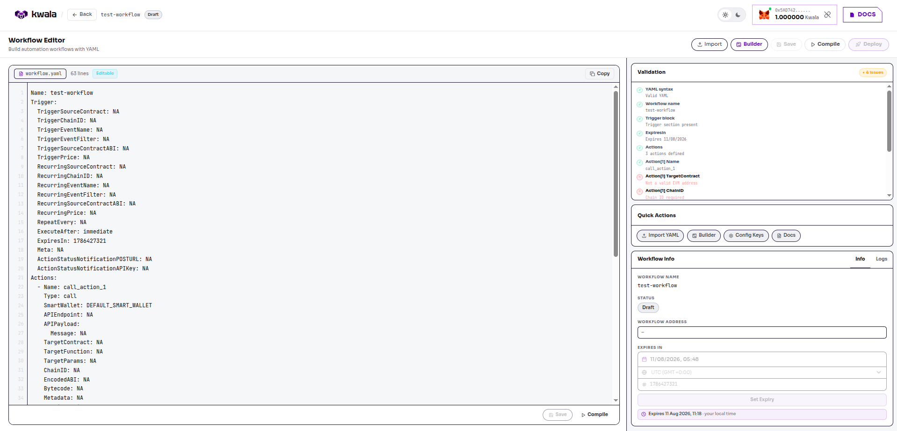Click Action[1] ChainID error icon
The width and height of the screenshot is (897, 431).
click(639, 191)
